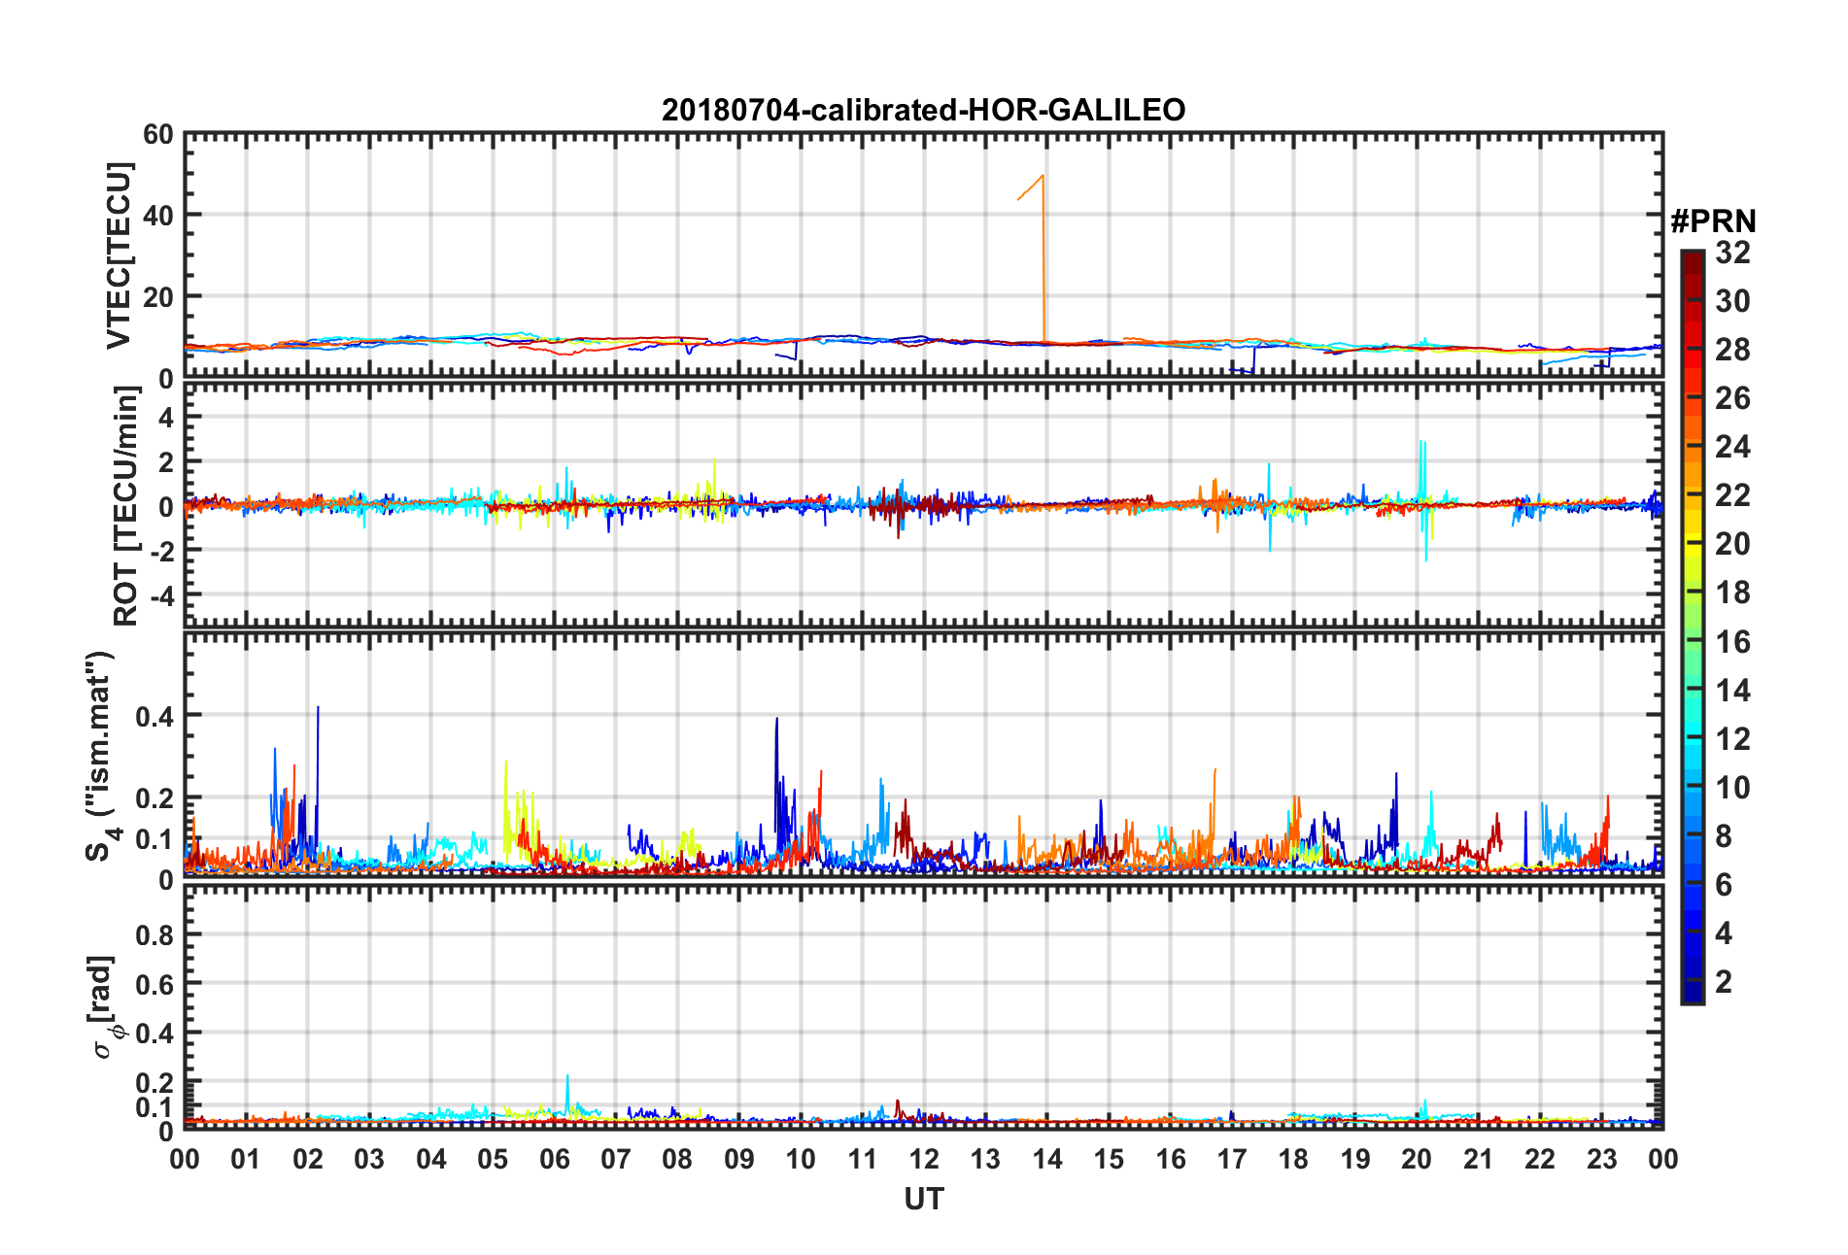Viewport: 1848px width, 1255px height.
Task: Click x-axis hour label 03
Action: [x=369, y=1159]
